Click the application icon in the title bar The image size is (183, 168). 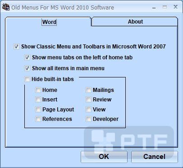point(6,7)
